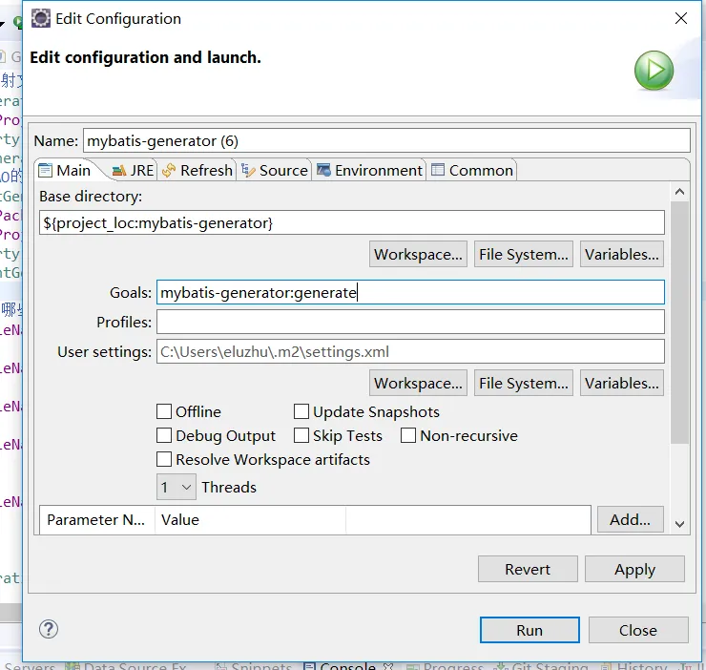Image resolution: width=706 pixels, height=670 pixels.
Task: Click the green launch icon in header
Action: point(654,71)
